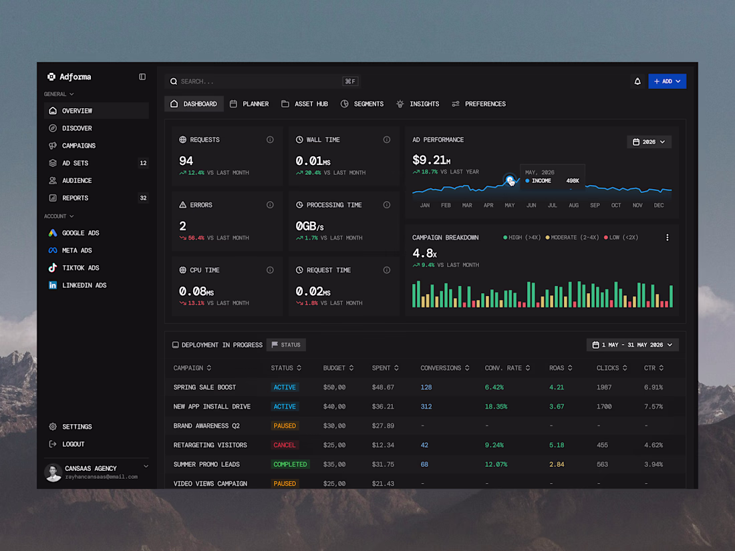
Task: Click the Requests info icon
Action: (270, 140)
